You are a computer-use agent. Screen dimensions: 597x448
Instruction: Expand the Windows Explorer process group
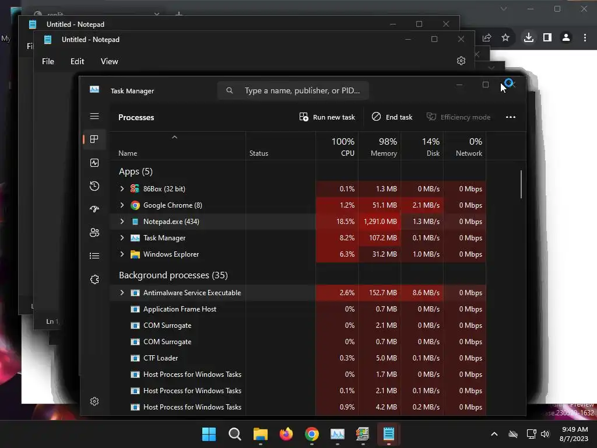[122, 254]
